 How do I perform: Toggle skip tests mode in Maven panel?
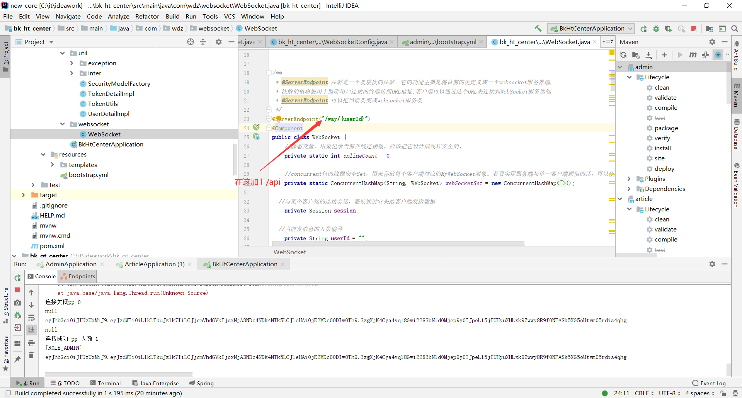[706, 55]
